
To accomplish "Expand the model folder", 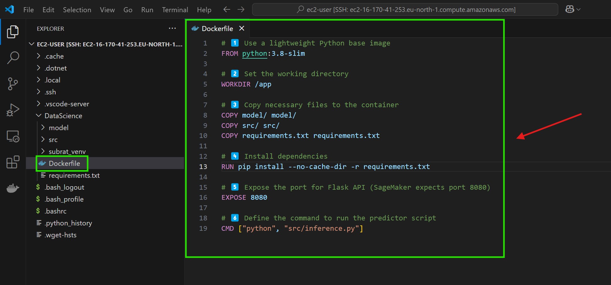I will click(x=58, y=128).
